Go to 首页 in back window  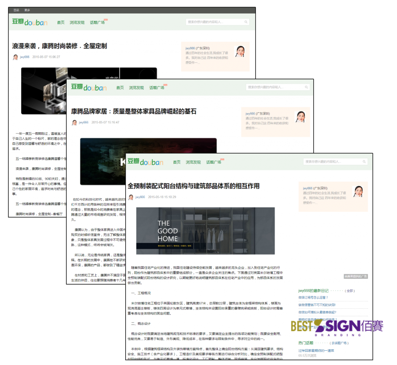click(x=61, y=22)
